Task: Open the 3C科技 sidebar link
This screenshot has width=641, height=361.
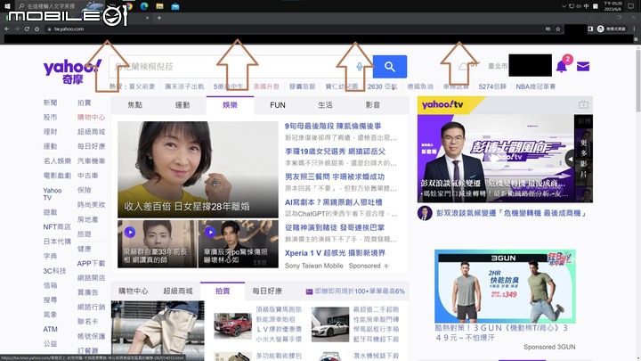Action: click(x=55, y=271)
